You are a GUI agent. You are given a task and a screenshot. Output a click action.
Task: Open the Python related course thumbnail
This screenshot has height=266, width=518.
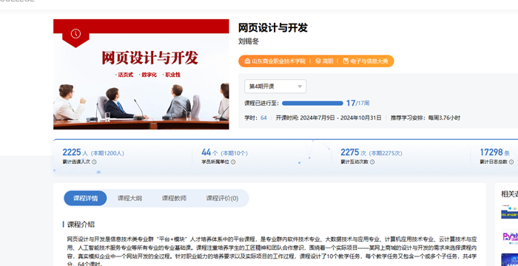(x=509, y=237)
